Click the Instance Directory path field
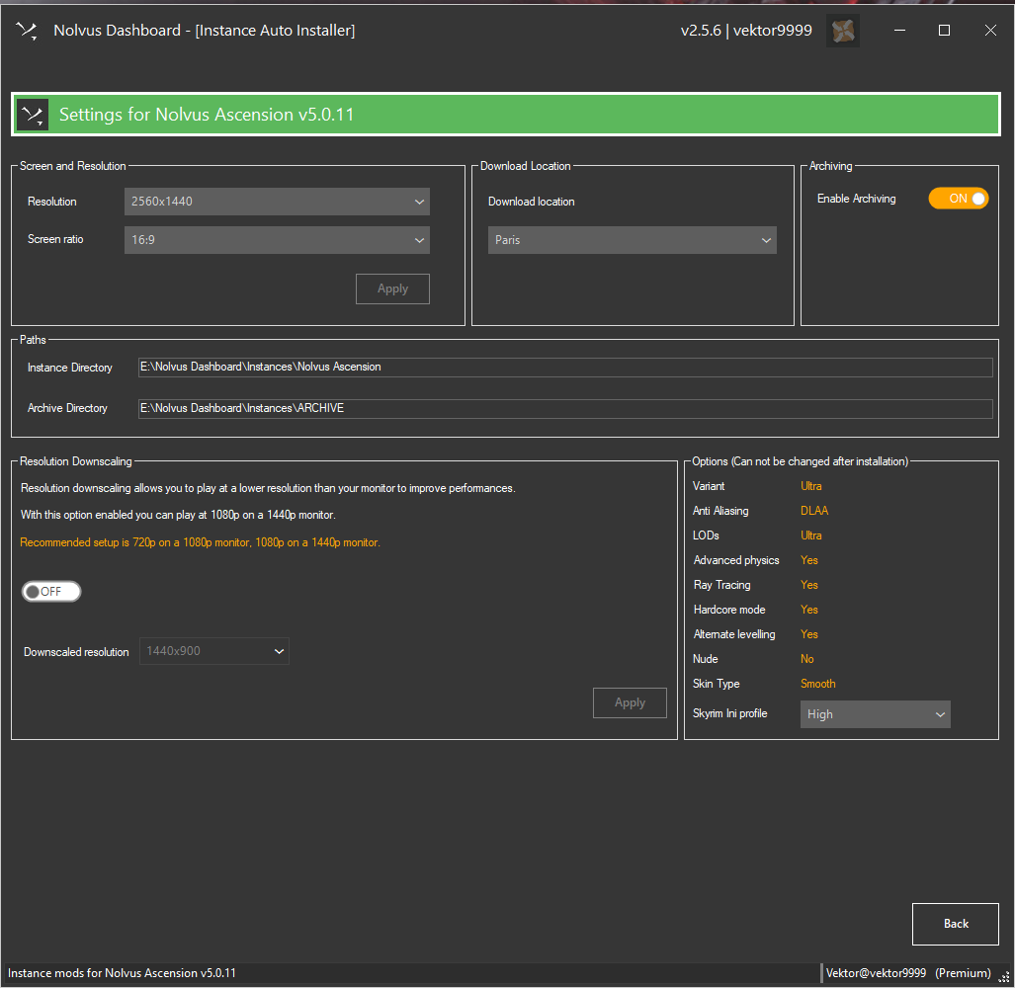 (x=565, y=367)
